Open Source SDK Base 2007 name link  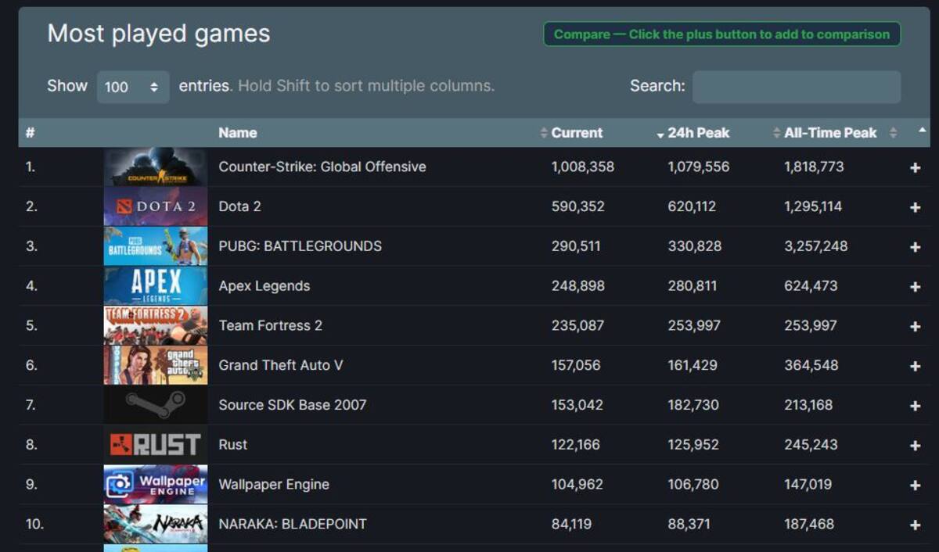tap(293, 405)
